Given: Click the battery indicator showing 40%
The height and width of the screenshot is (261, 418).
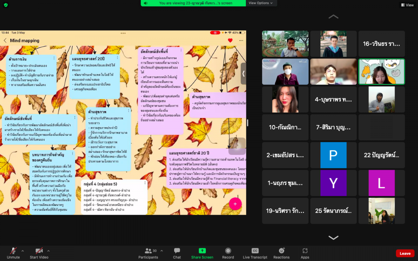Looking at the screenshot, I should 239,33.
